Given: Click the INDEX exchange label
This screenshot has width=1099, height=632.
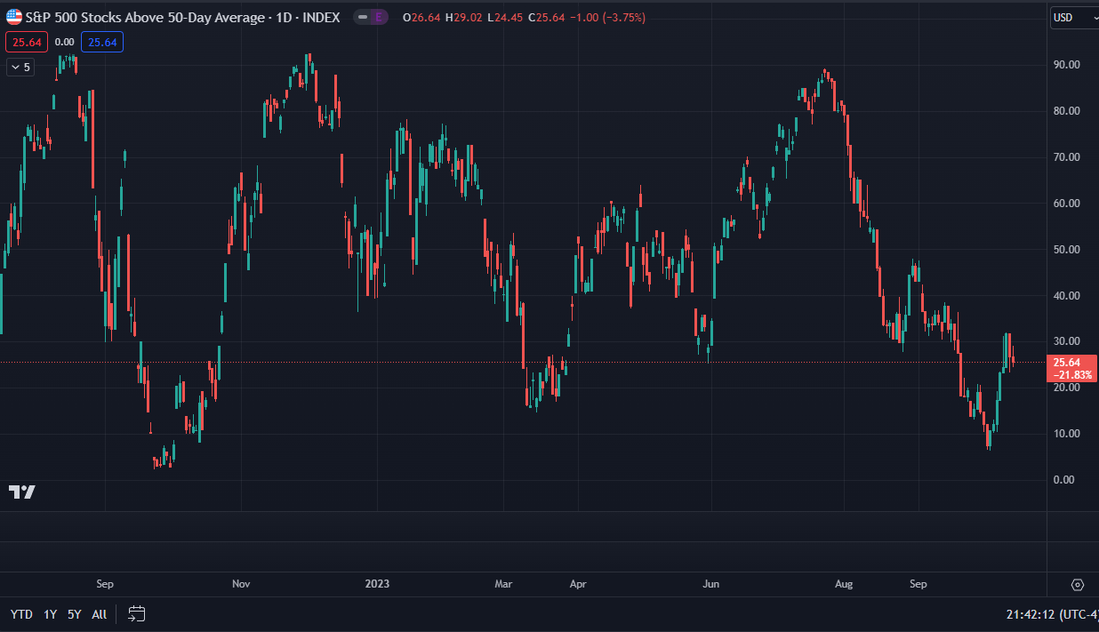Looking at the screenshot, I should [322, 17].
